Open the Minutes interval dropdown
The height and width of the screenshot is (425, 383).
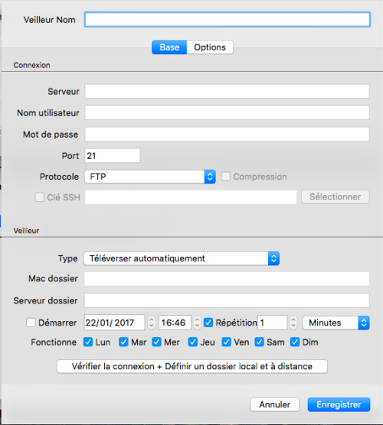336,323
